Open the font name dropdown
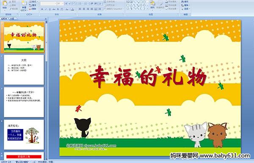This screenshot has height=163, width=254. point(55,3)
